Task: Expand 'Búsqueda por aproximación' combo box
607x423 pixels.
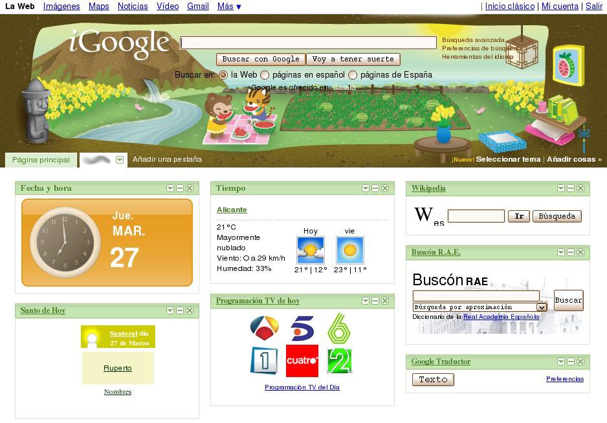Action: tap(480, 307)
